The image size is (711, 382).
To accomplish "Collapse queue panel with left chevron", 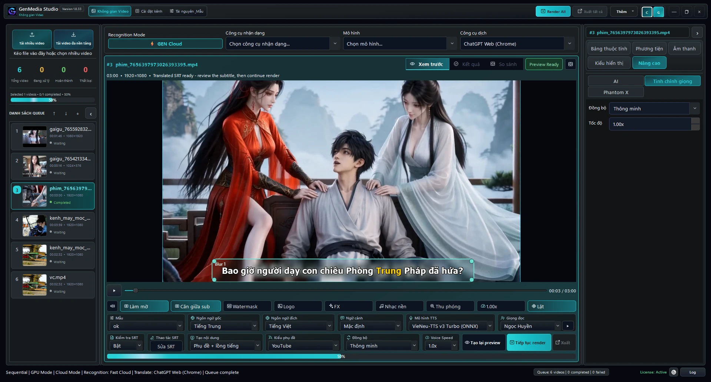I will click(x=91, y=114).
